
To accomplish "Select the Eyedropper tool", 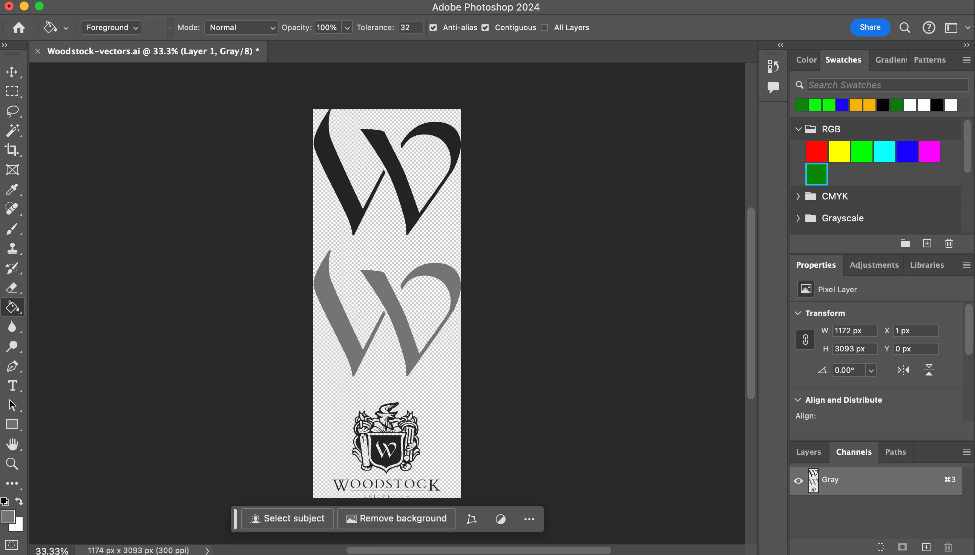I will (12, 189).
